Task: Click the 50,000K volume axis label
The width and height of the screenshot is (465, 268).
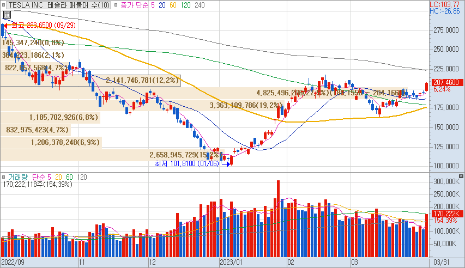Action: tap(444, 243)
